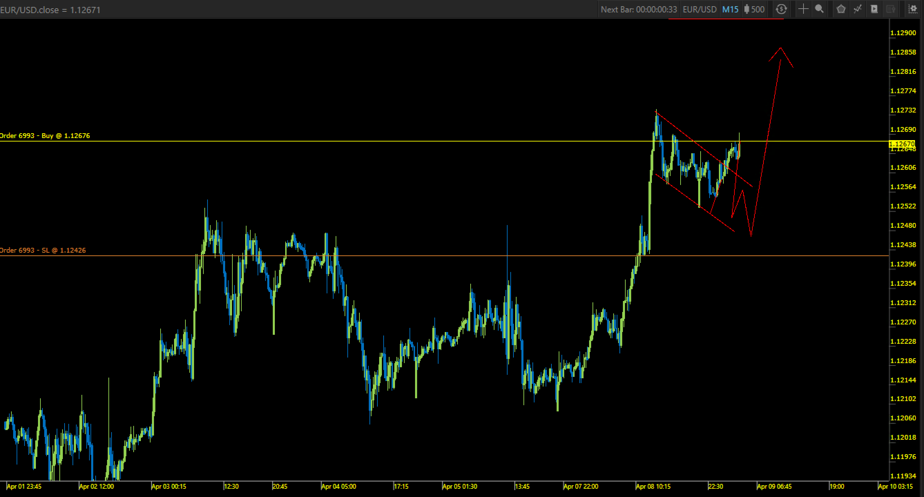Click the Apr 10 03:15 time label
The image size is (924, 497).
895,487
